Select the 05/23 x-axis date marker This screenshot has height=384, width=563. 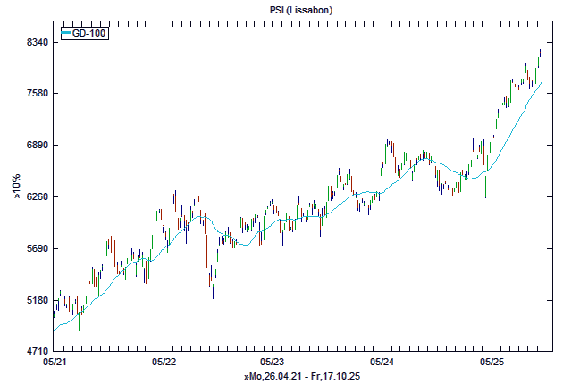(273, 363)
